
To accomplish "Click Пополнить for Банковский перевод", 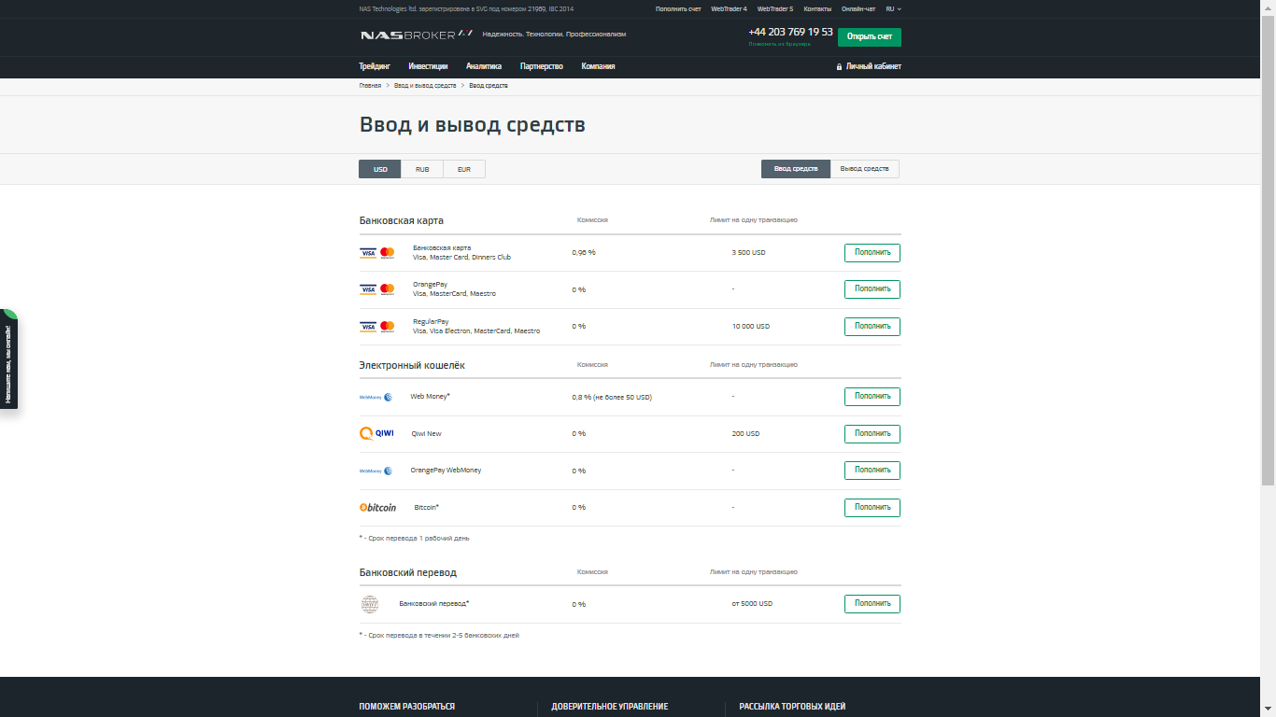I will (872, 604).
